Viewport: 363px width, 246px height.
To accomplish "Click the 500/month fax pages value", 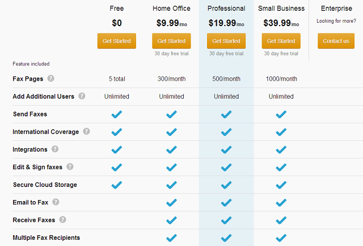I will coord(226,79).
